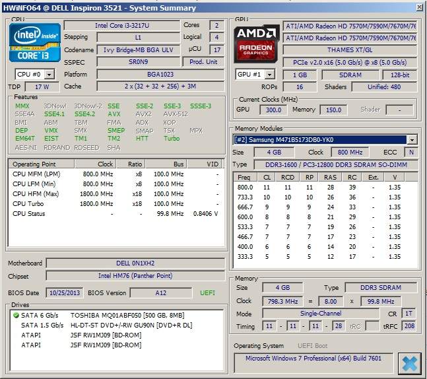The image size is (427, 379).
Task: Open the GPU #1 selector dropdown
Action: coord(269,74)
